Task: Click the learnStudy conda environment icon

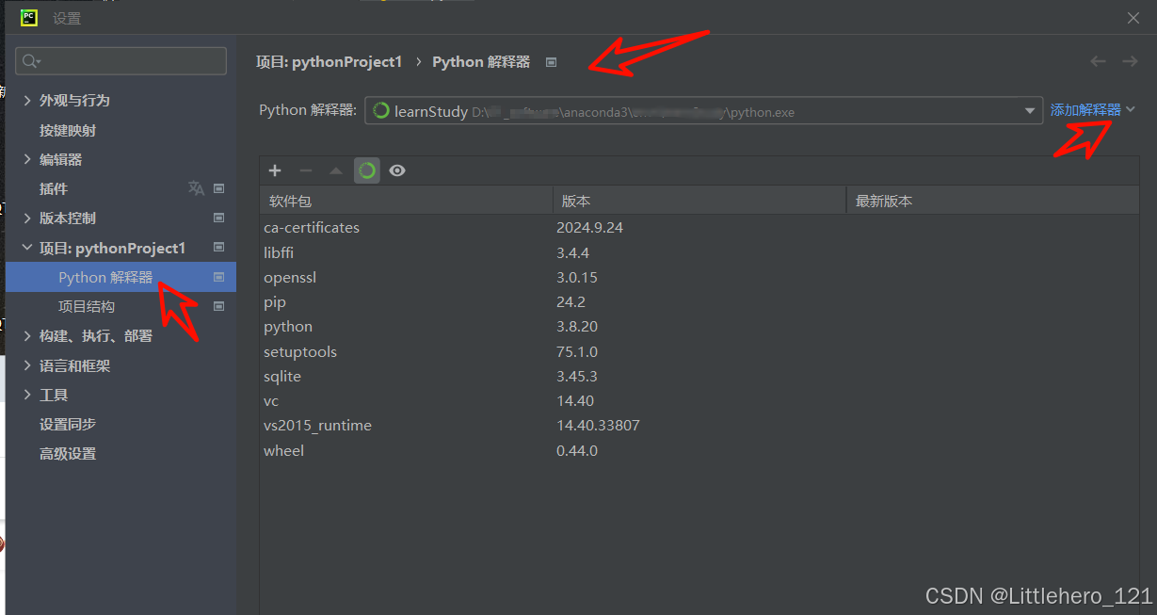Action: 381,110
